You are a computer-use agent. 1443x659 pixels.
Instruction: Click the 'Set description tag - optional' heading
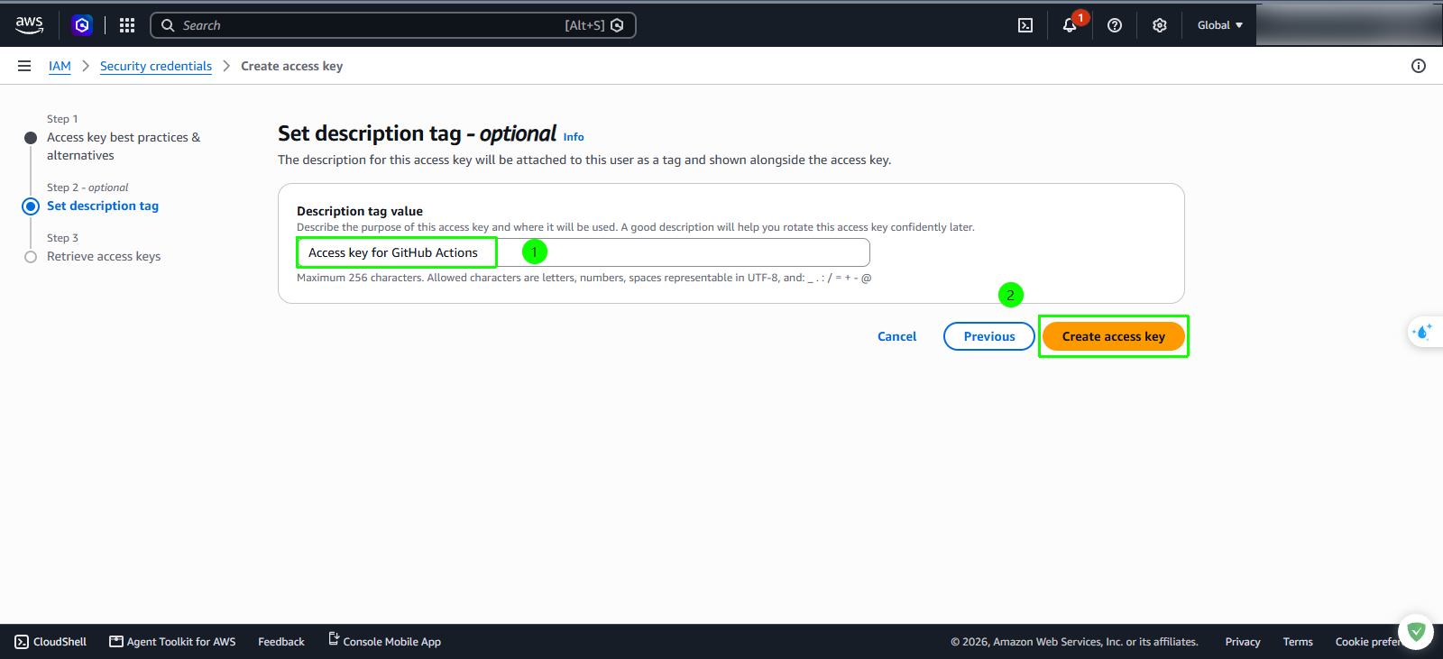point(418,133)
